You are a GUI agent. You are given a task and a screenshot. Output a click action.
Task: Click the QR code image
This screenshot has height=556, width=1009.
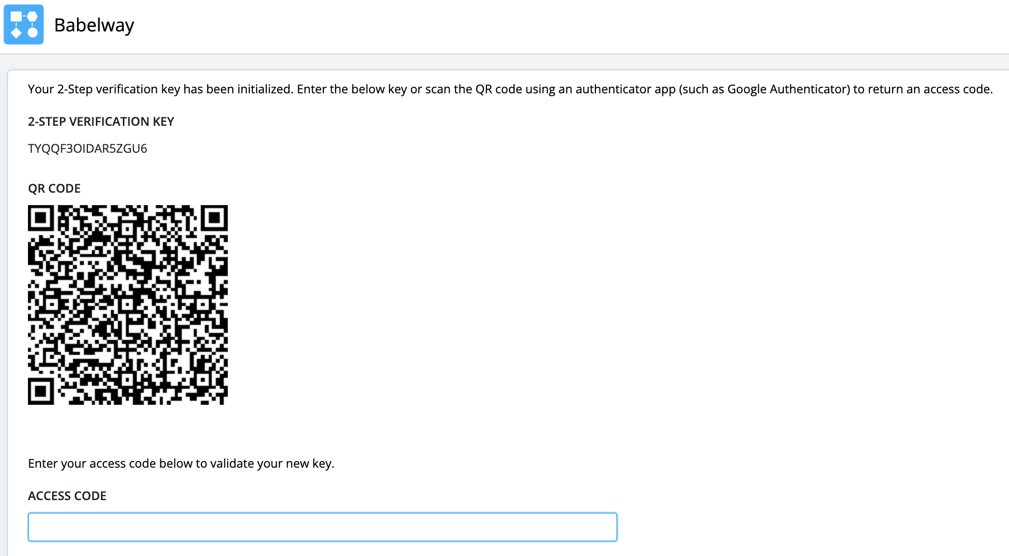click(128, 304)
